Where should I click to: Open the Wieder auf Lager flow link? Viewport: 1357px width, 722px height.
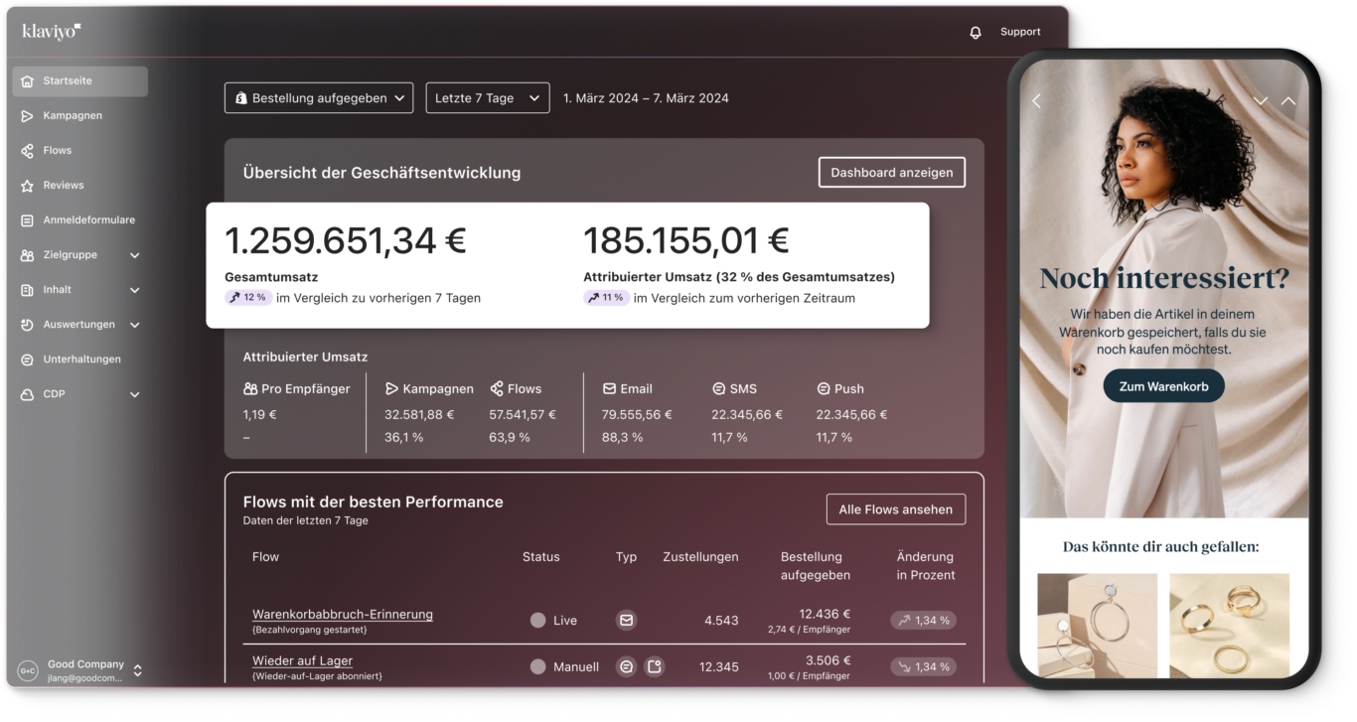pos(302,660)
